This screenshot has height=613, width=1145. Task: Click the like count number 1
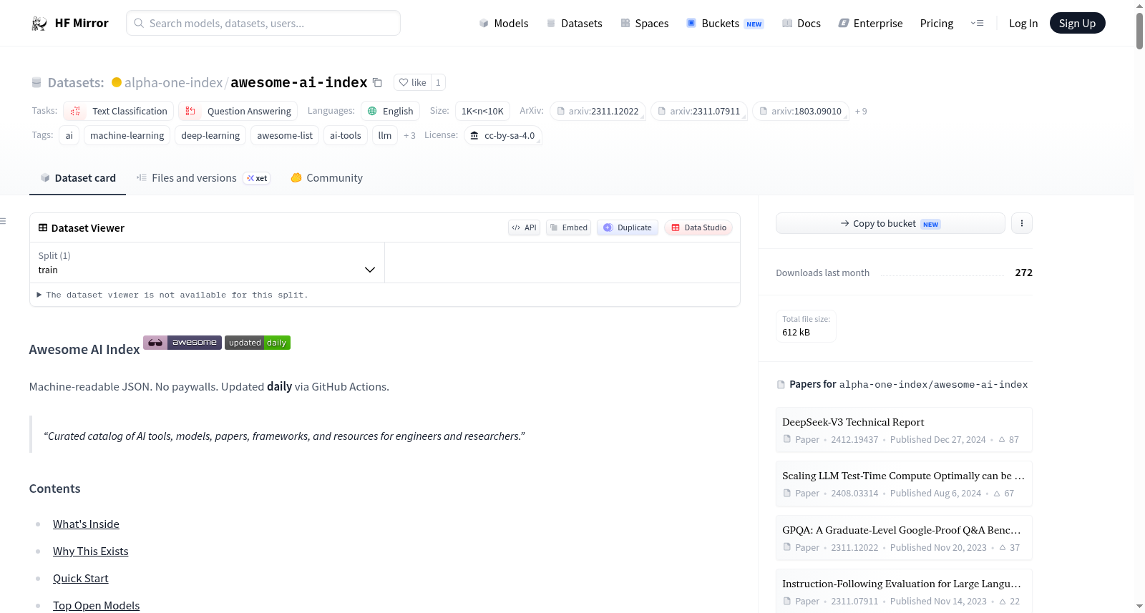pyautogui.click(x=438, y=82)
